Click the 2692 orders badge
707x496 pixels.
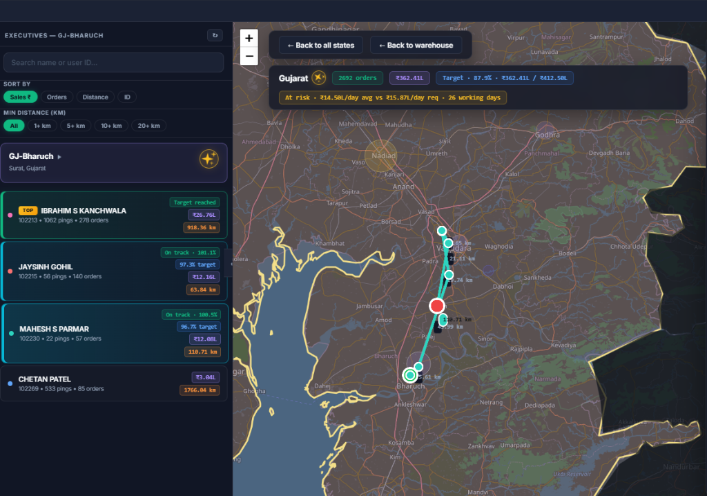(358, 77)
